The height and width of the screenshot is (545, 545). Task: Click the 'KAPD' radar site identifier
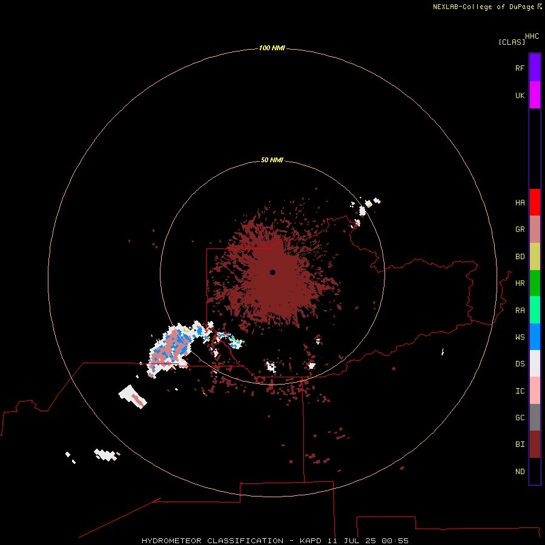[x=311, y=541]
